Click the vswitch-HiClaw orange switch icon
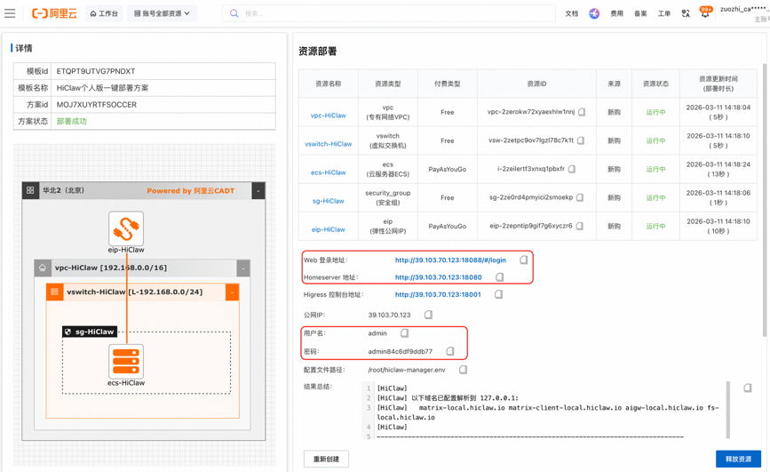 (54, 292)
